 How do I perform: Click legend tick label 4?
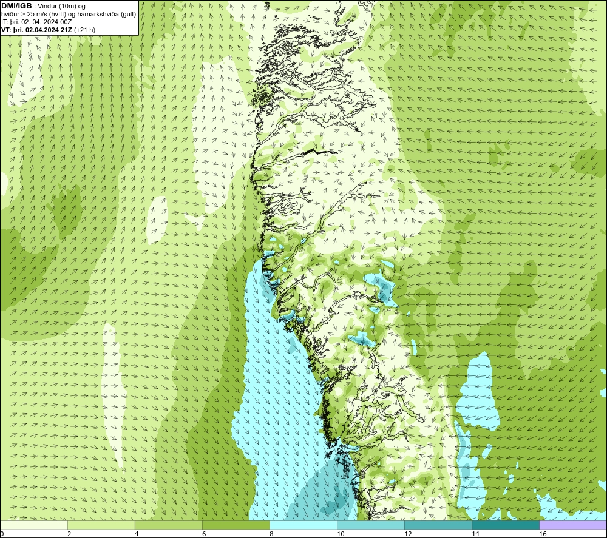pyautogui.click(x=137, y=534)
